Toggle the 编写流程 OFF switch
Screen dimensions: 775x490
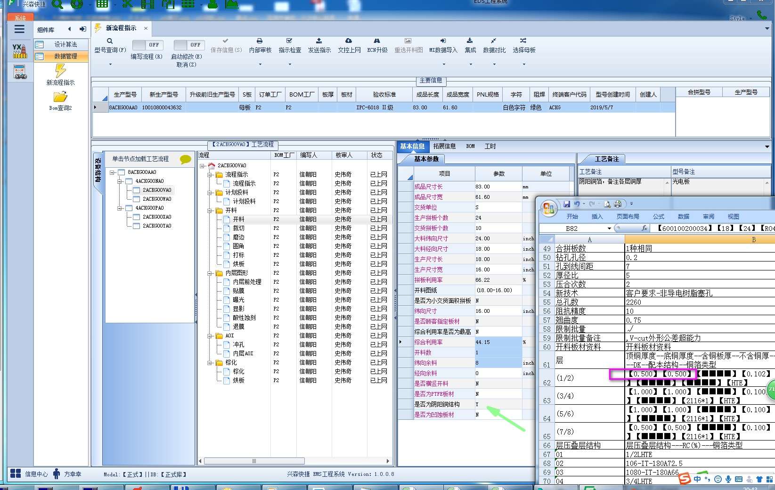[x=147, y=45]
